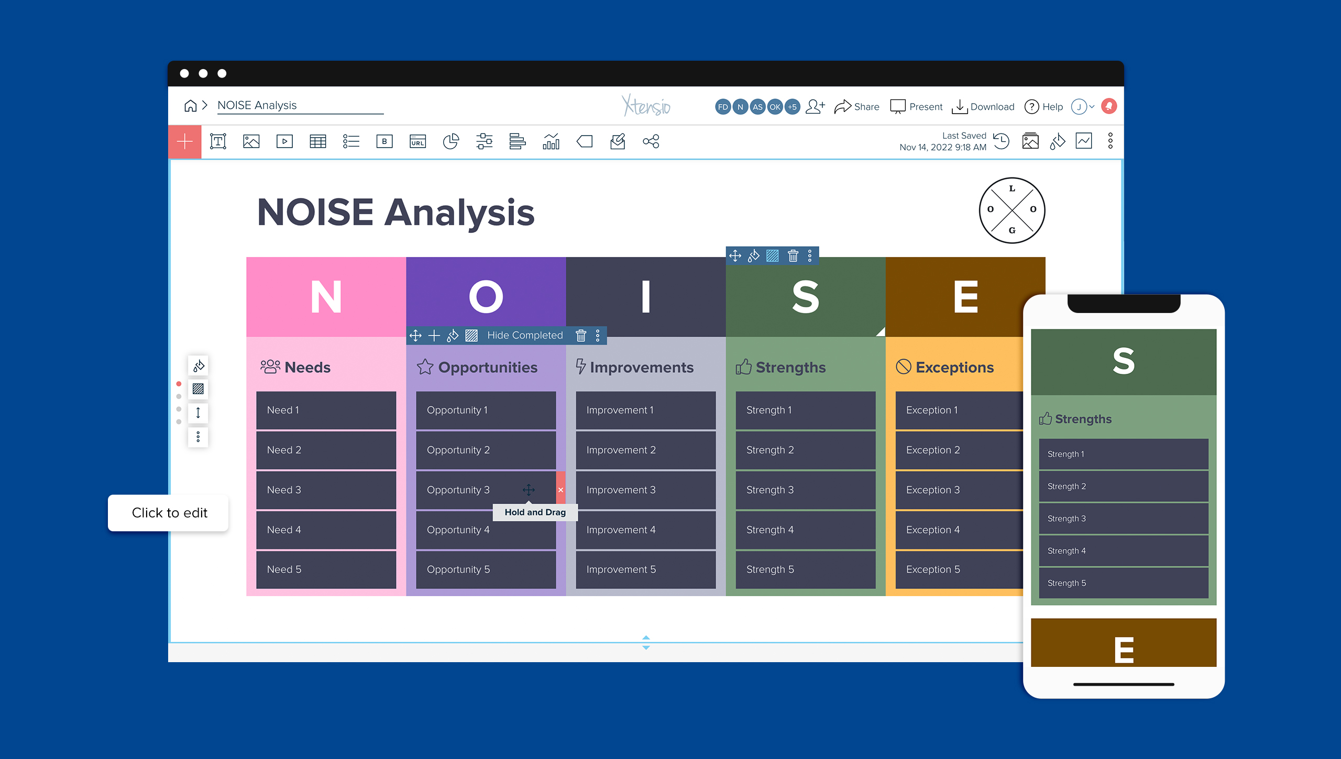Open version history clock icon

[x=1002, y=141]
